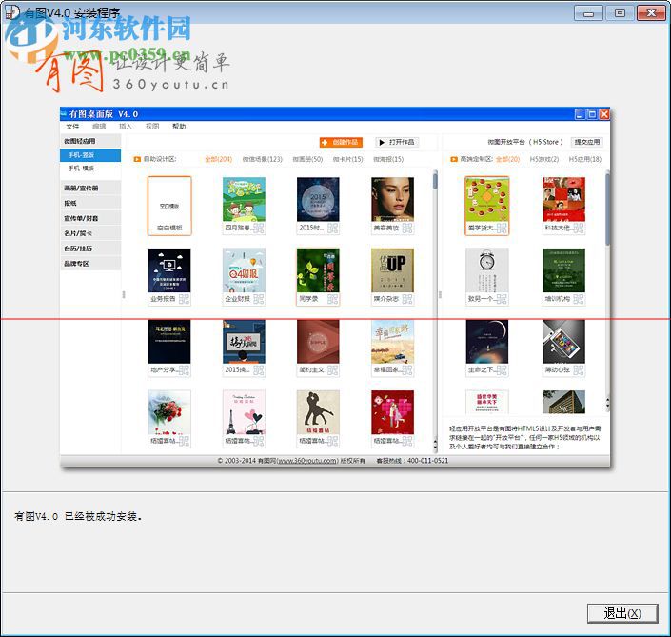Open the 地产分享 template thumbnail
The width and height of the screenshot is (671, 637).
tap(169, 342)
